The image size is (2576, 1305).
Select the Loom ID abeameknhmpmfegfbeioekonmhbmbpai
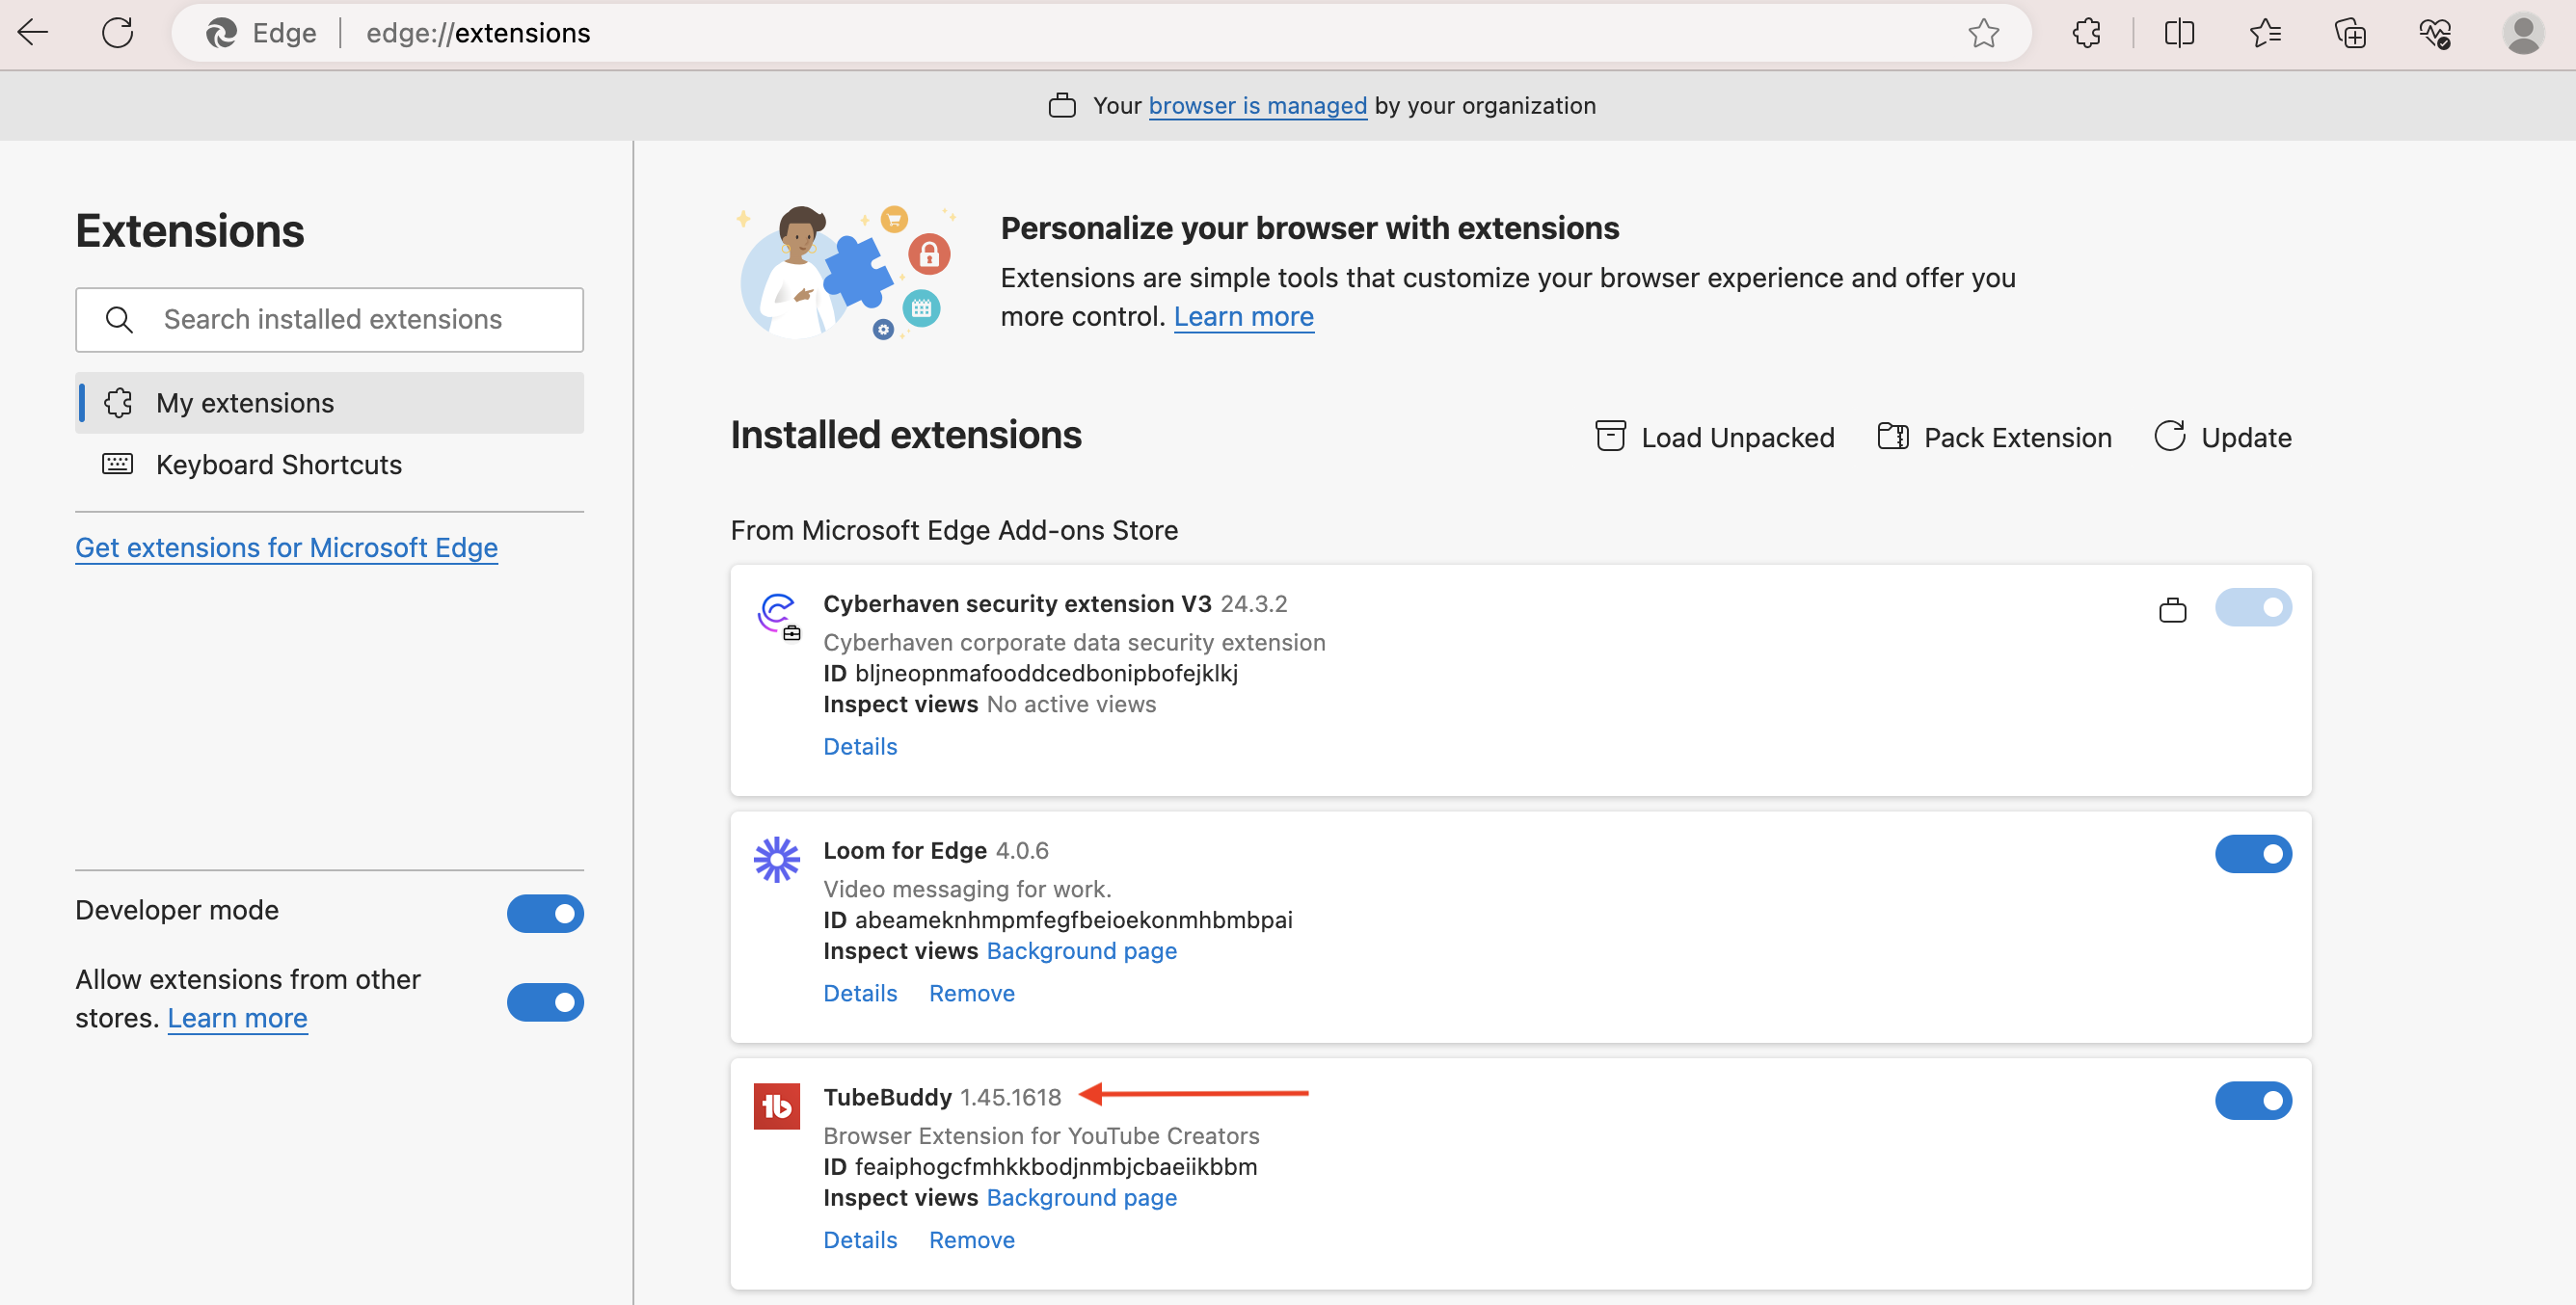(1073, 920)
